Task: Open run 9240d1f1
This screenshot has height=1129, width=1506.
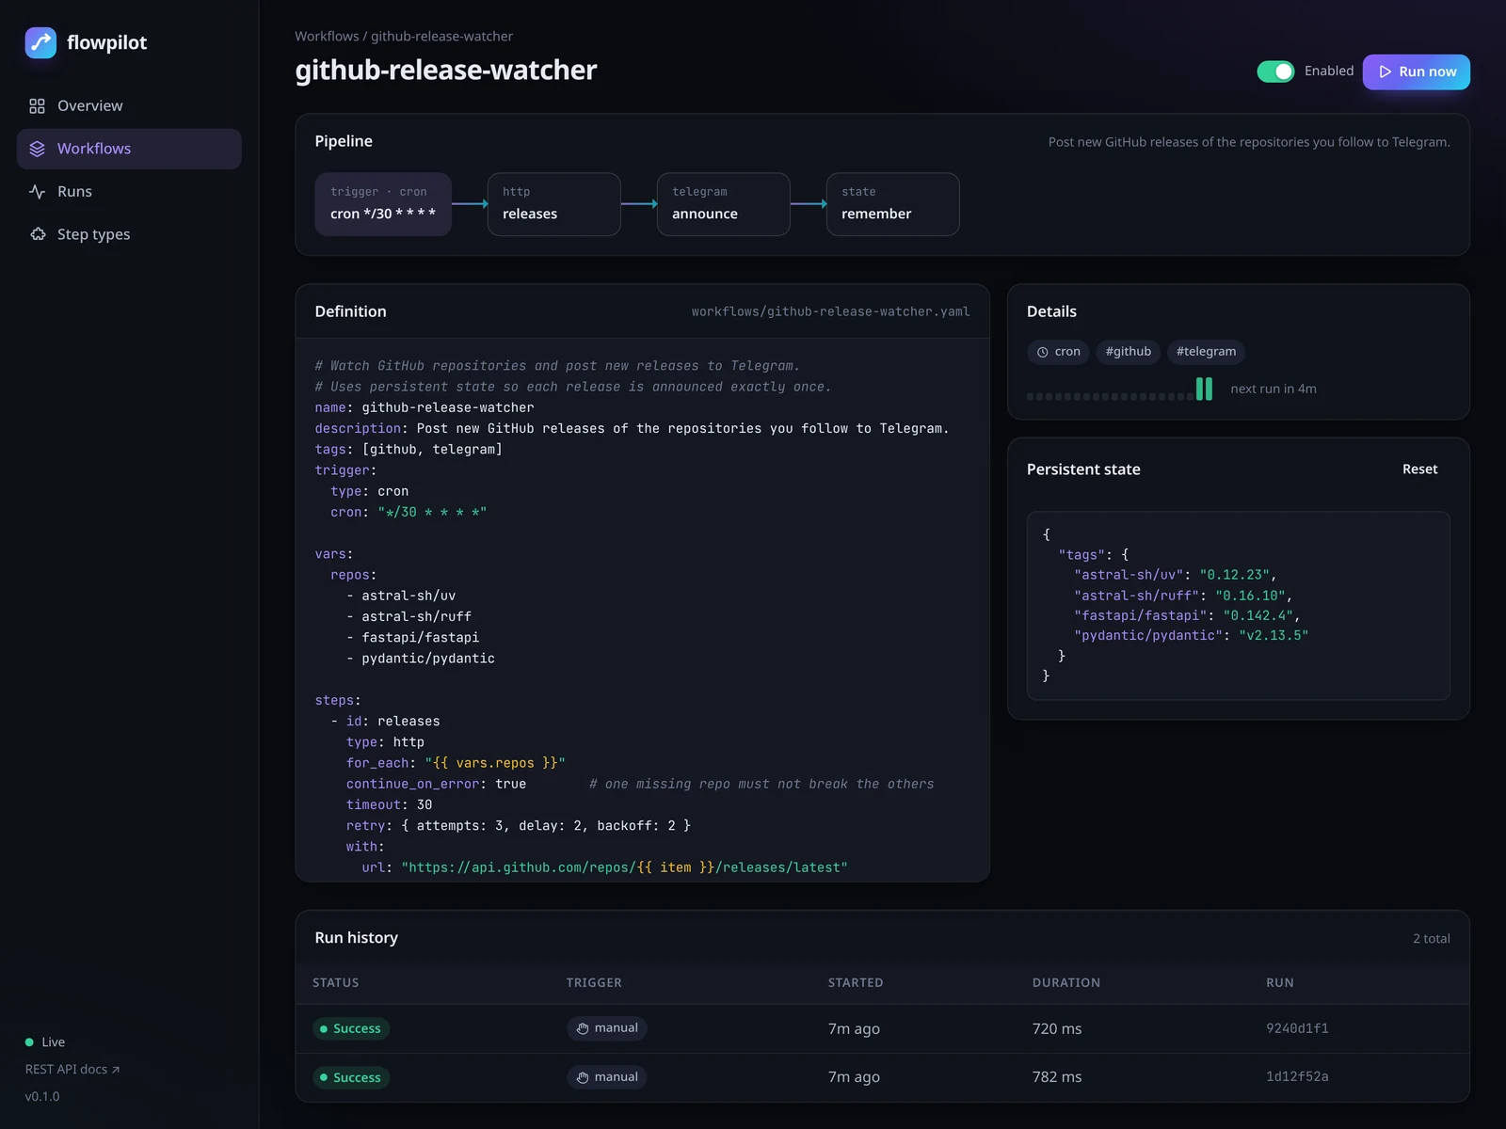Action: click(1297, 1028)
